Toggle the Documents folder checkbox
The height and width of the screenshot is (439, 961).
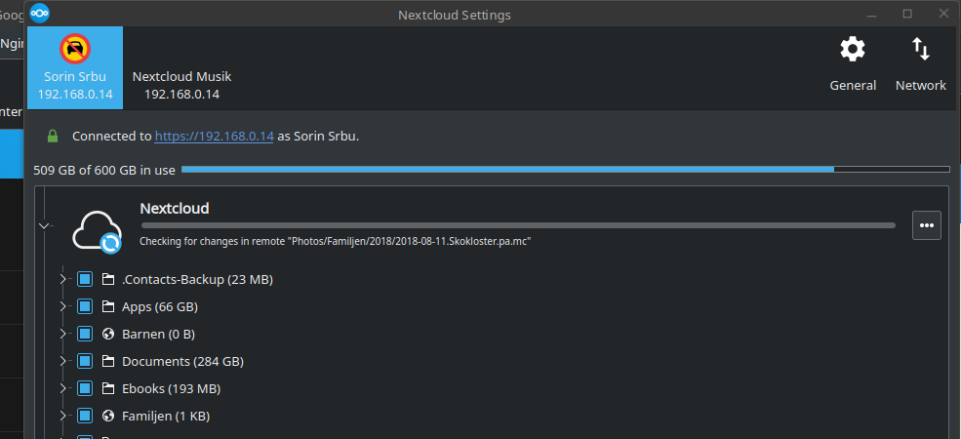coord(85,362)
